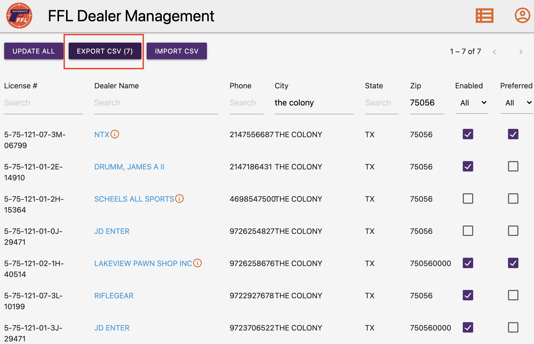Enable the SCHEELS ALL SPORTS dealer checkbox
The height and width of the screenshot is (344, 534).
(x=468, y=199)
